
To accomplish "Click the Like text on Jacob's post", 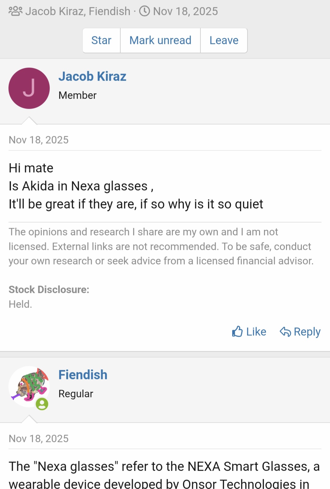I will click(x=256, y=332).
